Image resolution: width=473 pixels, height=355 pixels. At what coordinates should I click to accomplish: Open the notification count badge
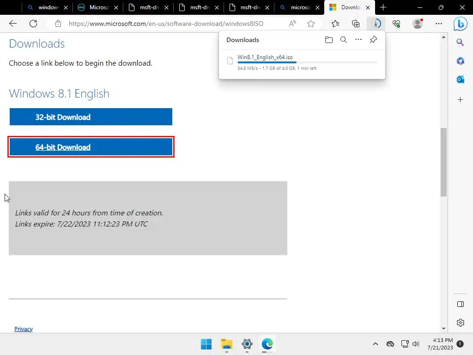[x=460, y=344]
